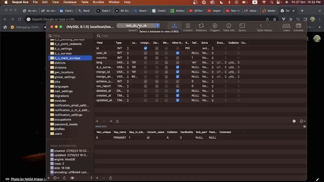324x182 pixels.
Task: Open the Window menu
Action: [x=114, y=2]
